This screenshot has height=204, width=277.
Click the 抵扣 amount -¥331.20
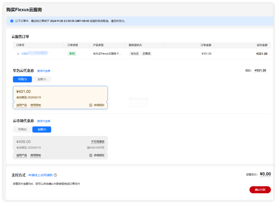[260, 71]
